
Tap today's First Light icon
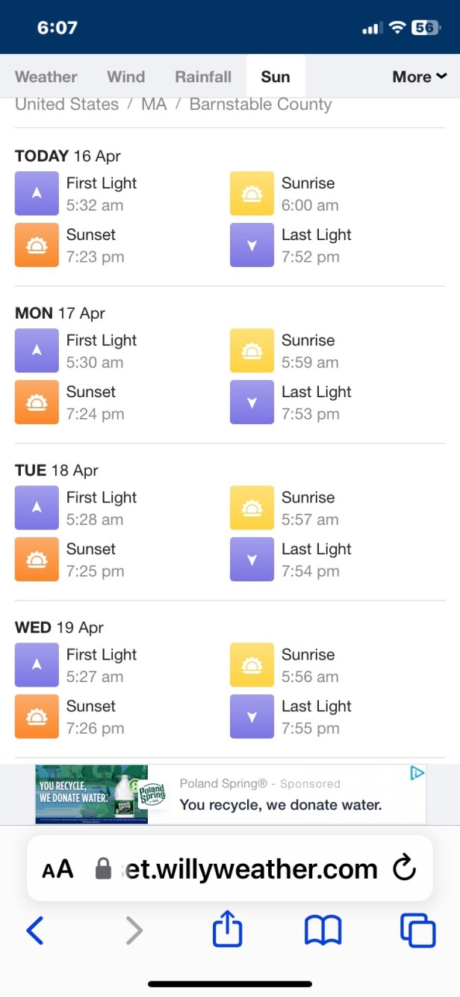[x=37, y=194]
